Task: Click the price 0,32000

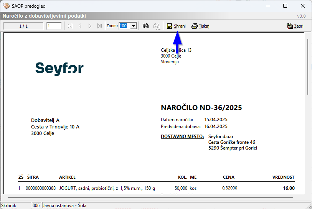Action: point(229,188)
